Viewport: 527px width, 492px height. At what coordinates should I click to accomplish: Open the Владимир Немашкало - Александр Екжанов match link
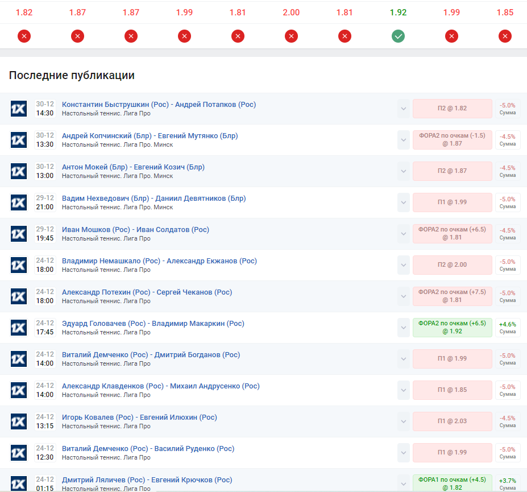[159, 261]
